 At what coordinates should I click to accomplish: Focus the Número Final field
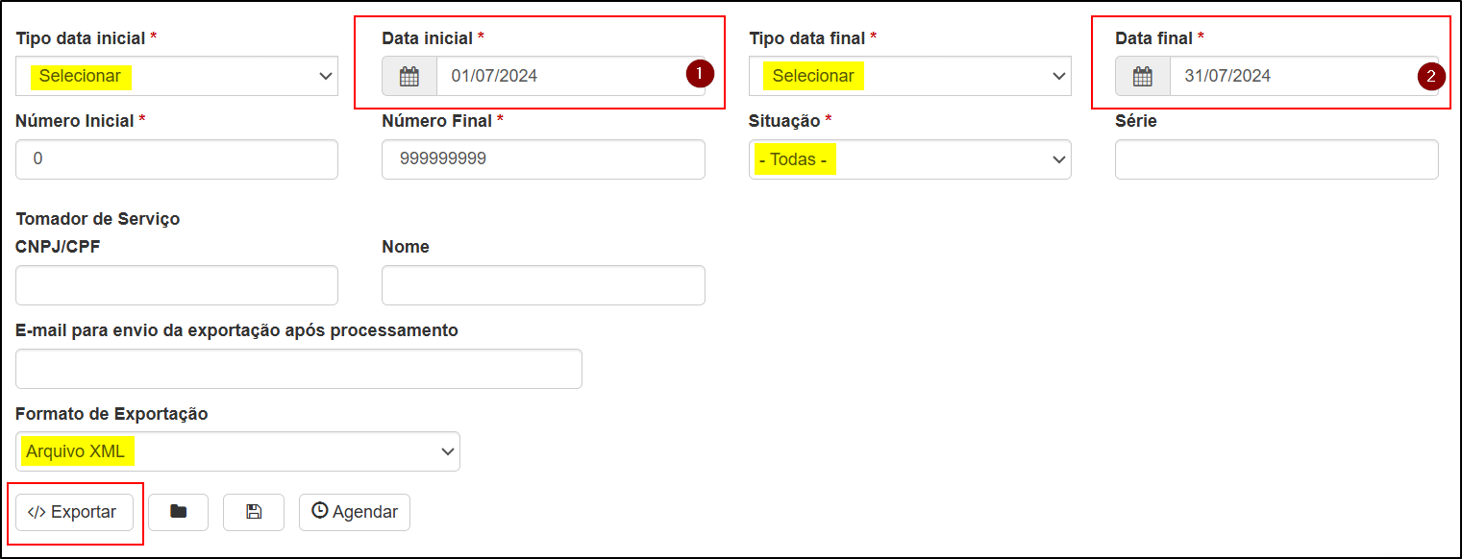543,159
